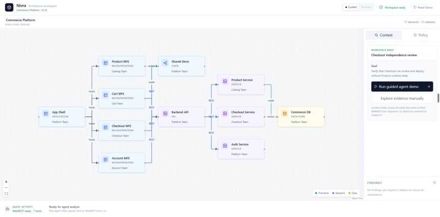This screenshot has width=440, height=217.
Task: Click the Workspace ready check icon
Action: (x=381, y=8)
